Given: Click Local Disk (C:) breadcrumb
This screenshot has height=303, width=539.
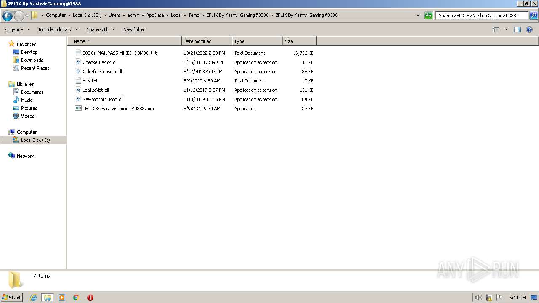Looking at the screenshot, I should click(x=87, y=15).
